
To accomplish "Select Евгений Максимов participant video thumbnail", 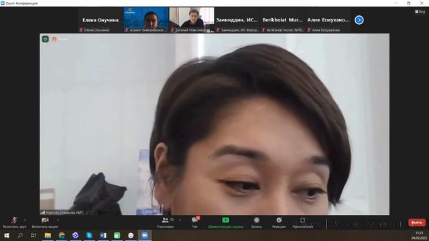I will (192, 20).
